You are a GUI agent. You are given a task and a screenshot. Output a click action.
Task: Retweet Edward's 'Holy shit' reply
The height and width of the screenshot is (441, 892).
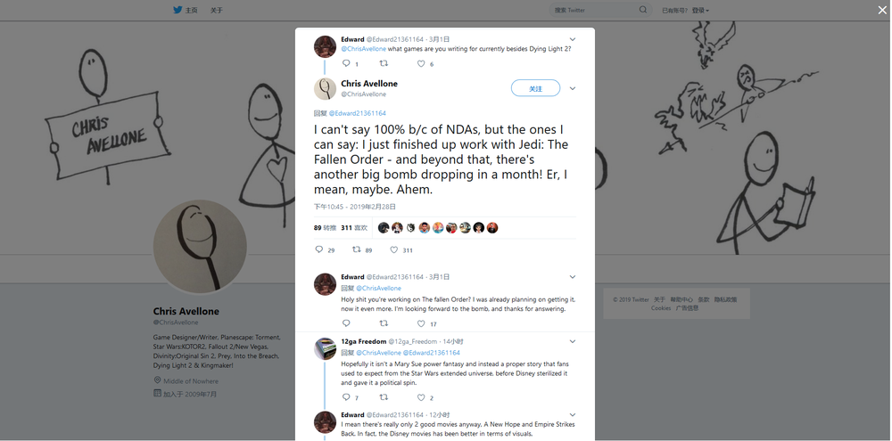pos(384,323)
